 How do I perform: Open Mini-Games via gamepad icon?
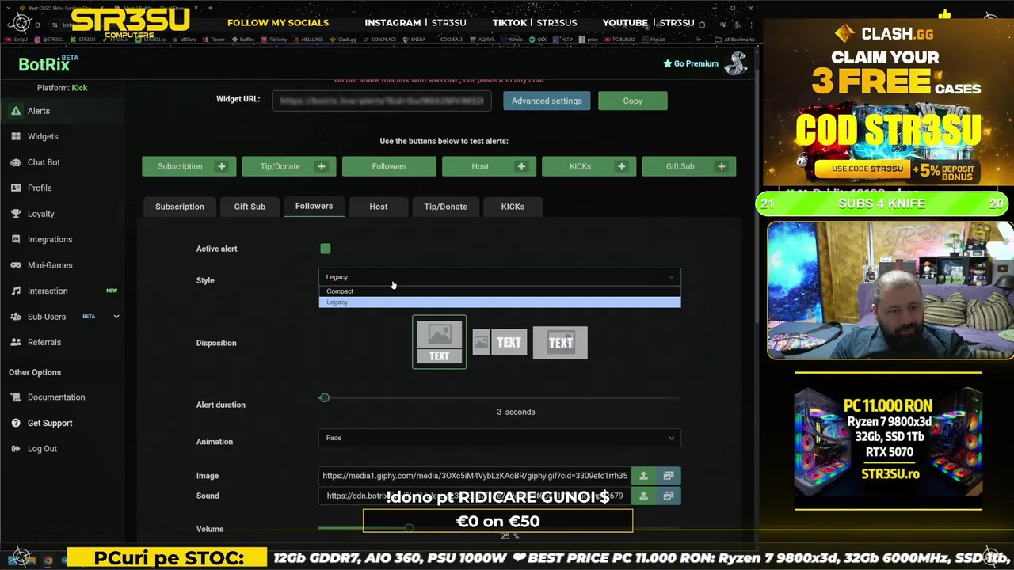[x=16, y=265]
